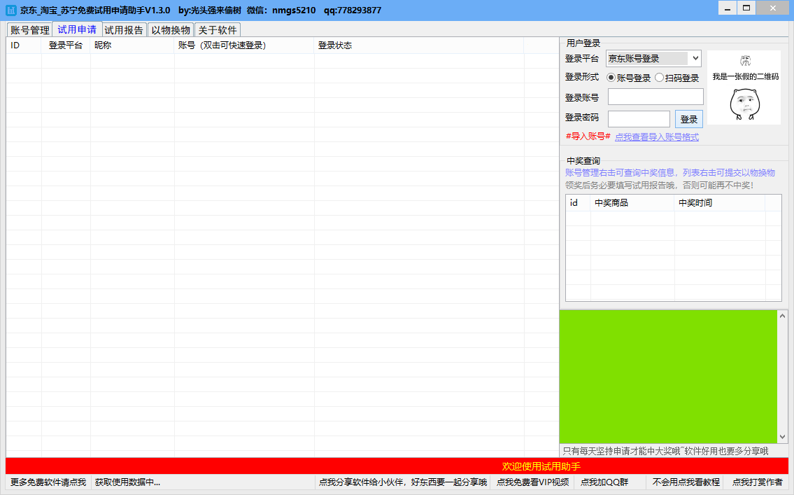Click the 中奖商品 column header
Image resolution: width=794 pixels, height=495 pixels.
point(632,202)
